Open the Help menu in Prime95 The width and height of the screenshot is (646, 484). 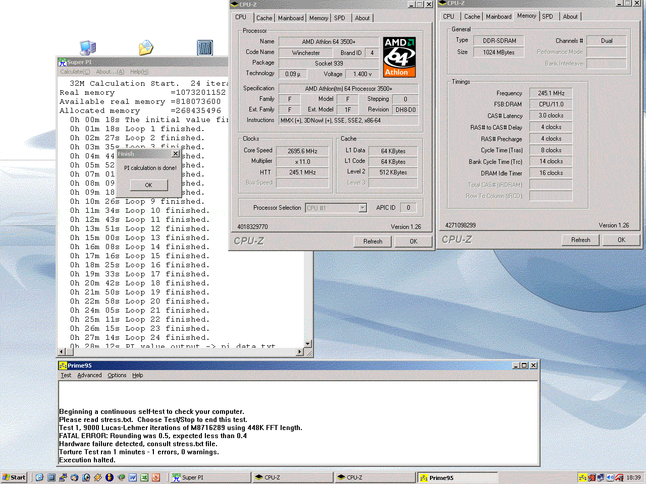point(138,375)
